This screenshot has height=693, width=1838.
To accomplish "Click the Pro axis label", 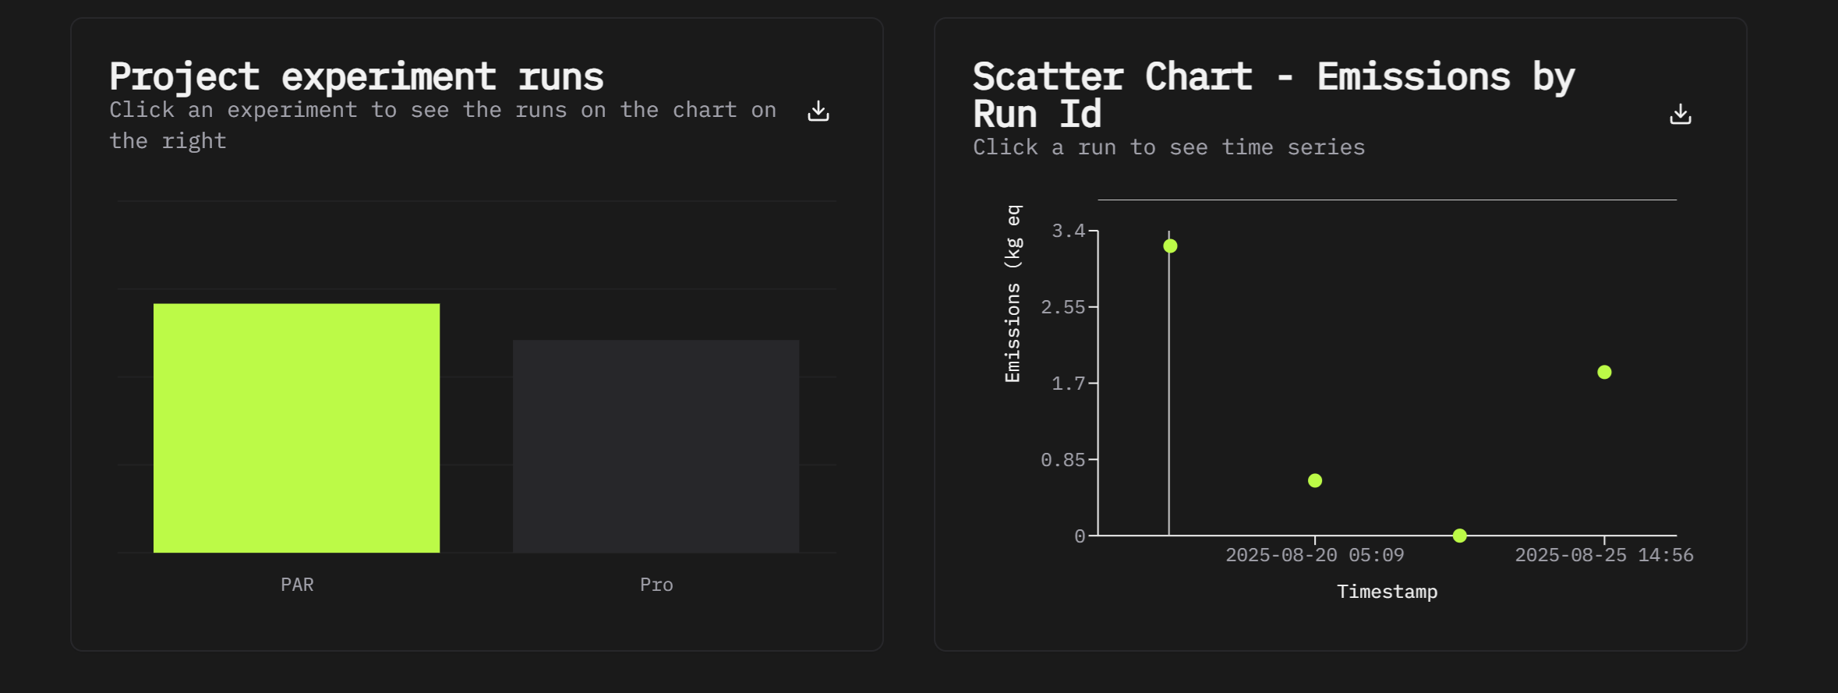I will pos(656,585).
